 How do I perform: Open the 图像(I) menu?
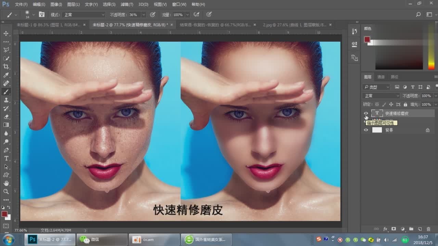56,4
